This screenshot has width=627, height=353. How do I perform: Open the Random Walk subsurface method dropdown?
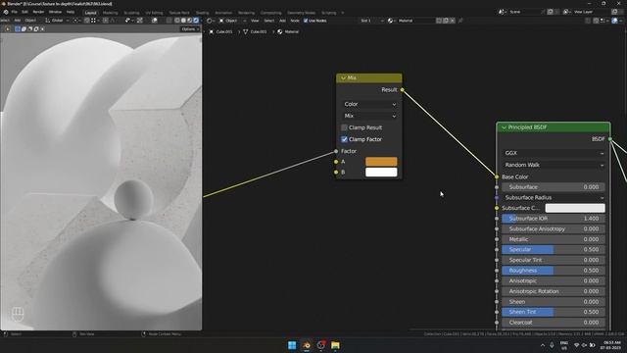(x=554, y=165)
